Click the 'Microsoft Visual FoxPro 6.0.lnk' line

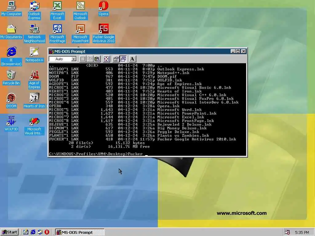coord(142,99)
